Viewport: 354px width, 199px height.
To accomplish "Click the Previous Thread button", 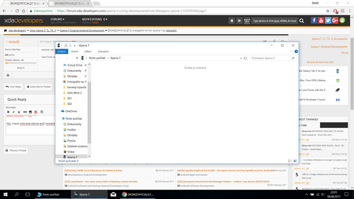I will 16,150.
